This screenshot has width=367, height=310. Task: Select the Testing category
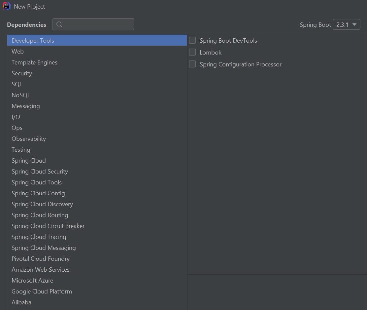(97, 149)
